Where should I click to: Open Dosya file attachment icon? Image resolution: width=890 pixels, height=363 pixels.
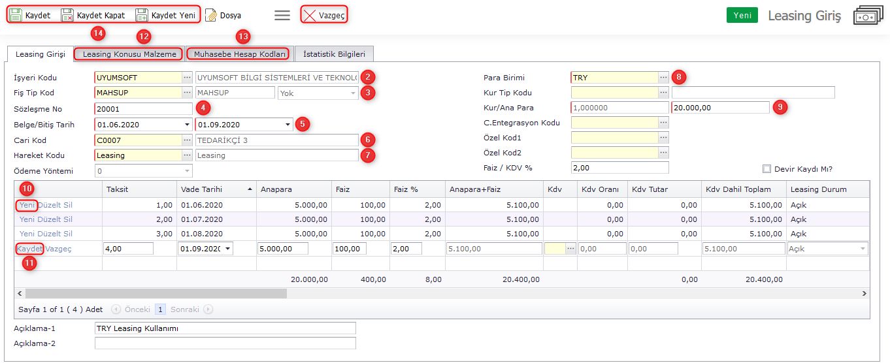211,15
